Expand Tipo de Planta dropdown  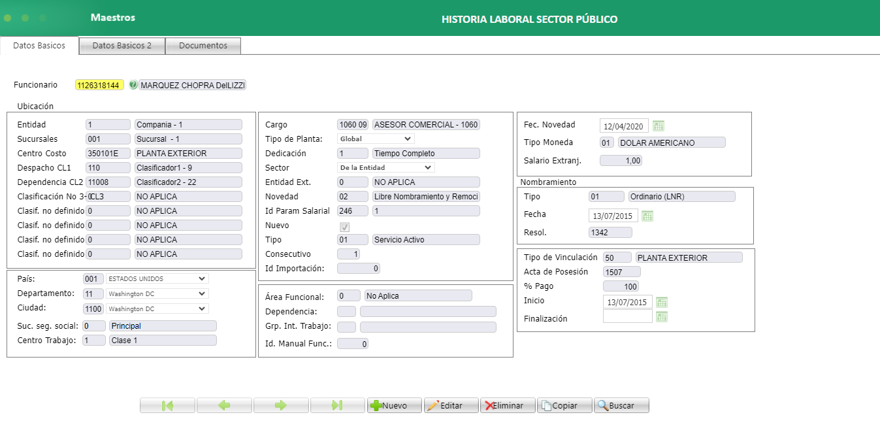tap(376, 139)
